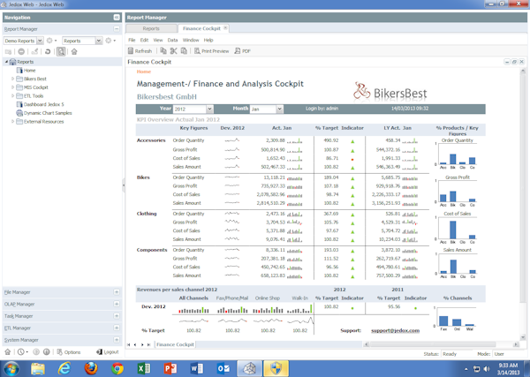Expand the System Manager section
The width and height of the screenshot is (530, 377).
(117, 340)
